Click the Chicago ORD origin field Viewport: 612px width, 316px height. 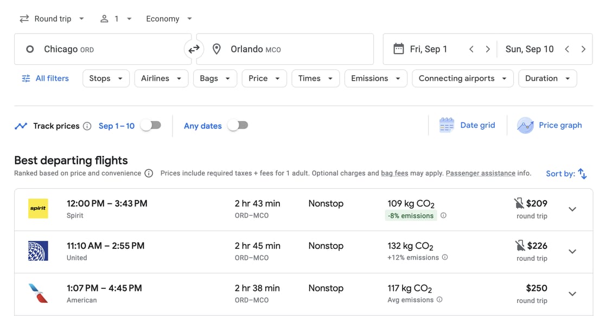click(x=103, y=49)
